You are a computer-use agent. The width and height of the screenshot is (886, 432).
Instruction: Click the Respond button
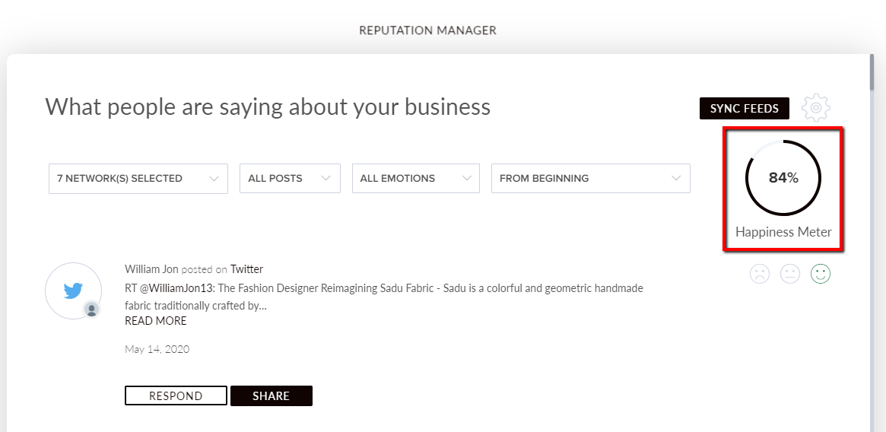click(x=176, y=395)
